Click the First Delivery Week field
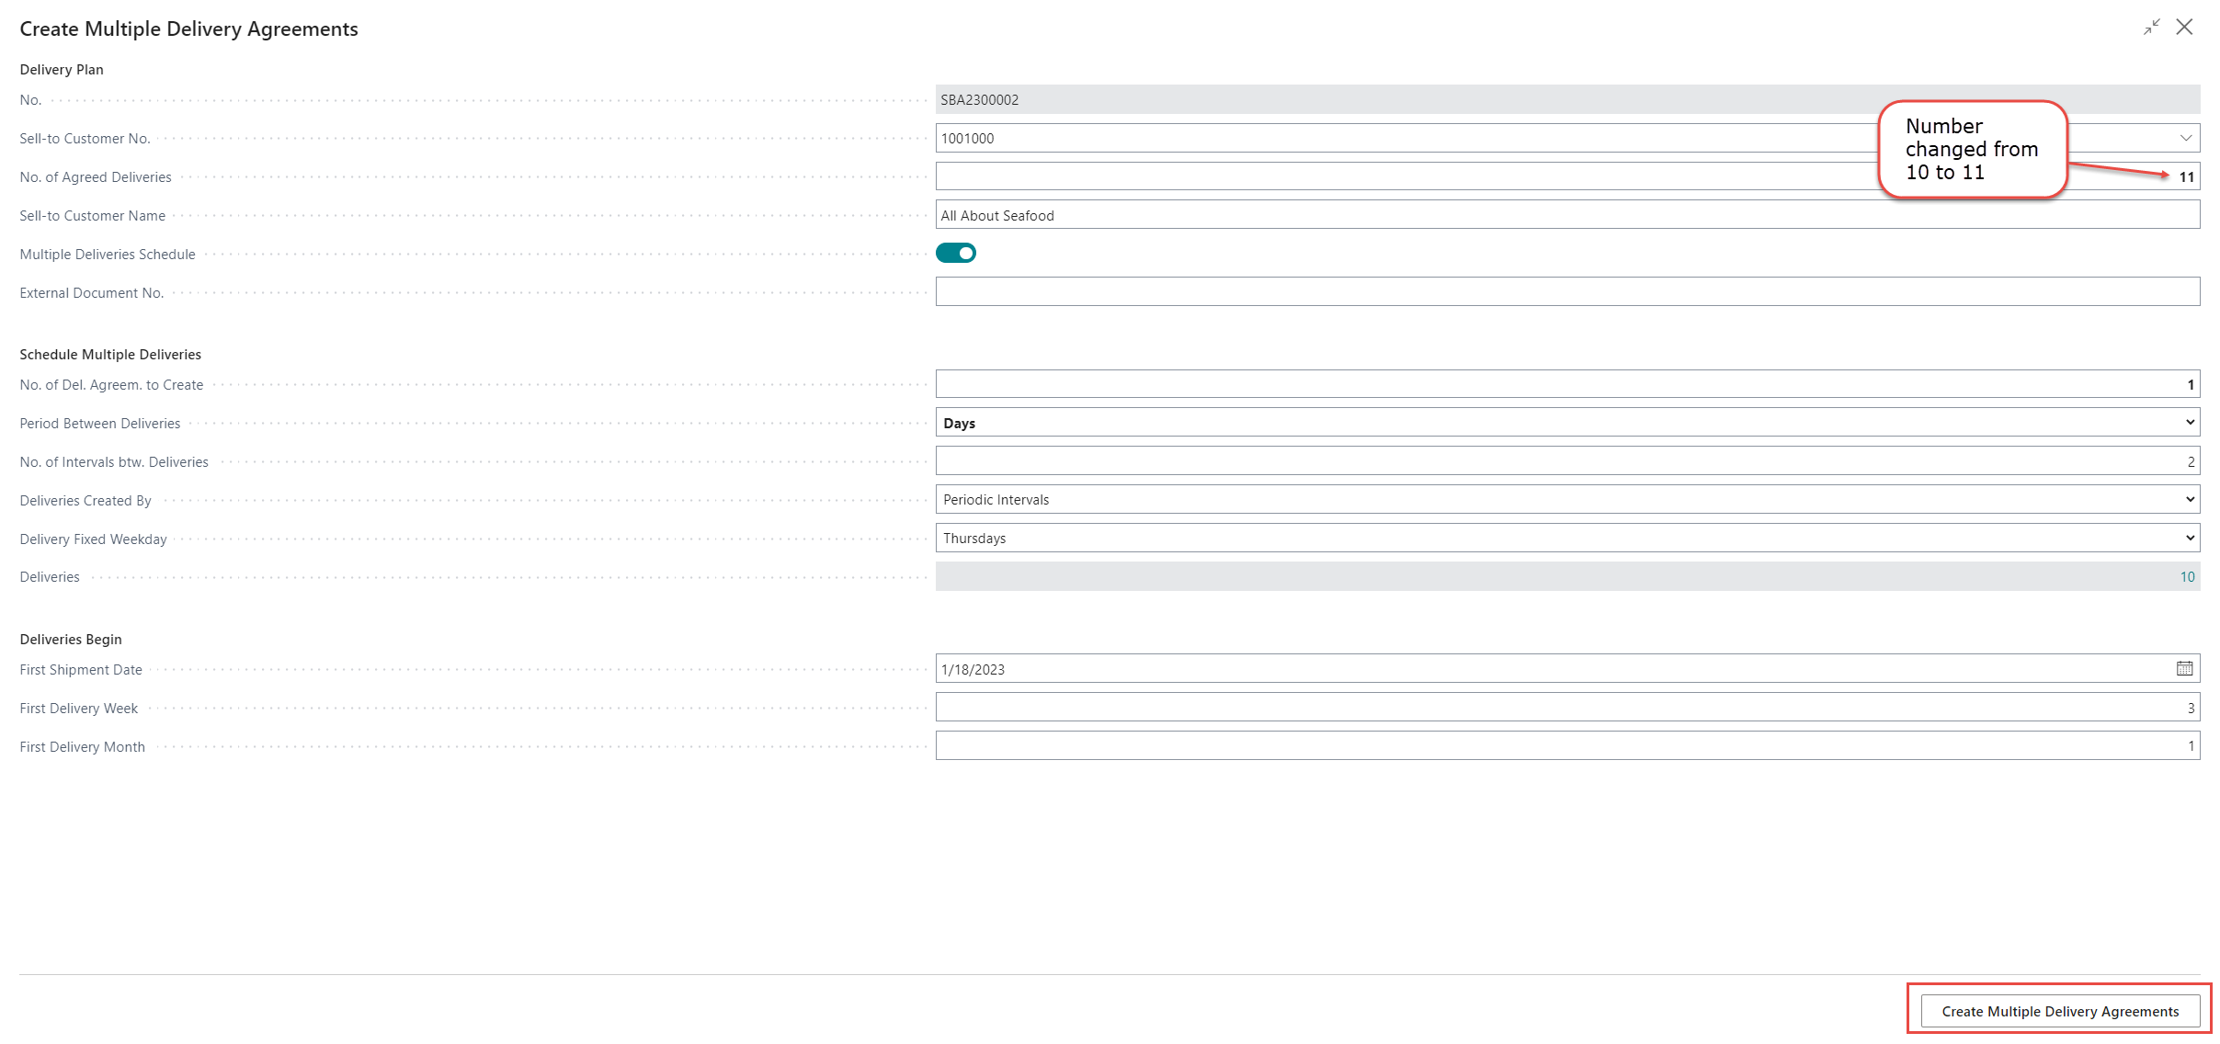This screenshot has width=2220, height=1044. tap(1566, 708)
